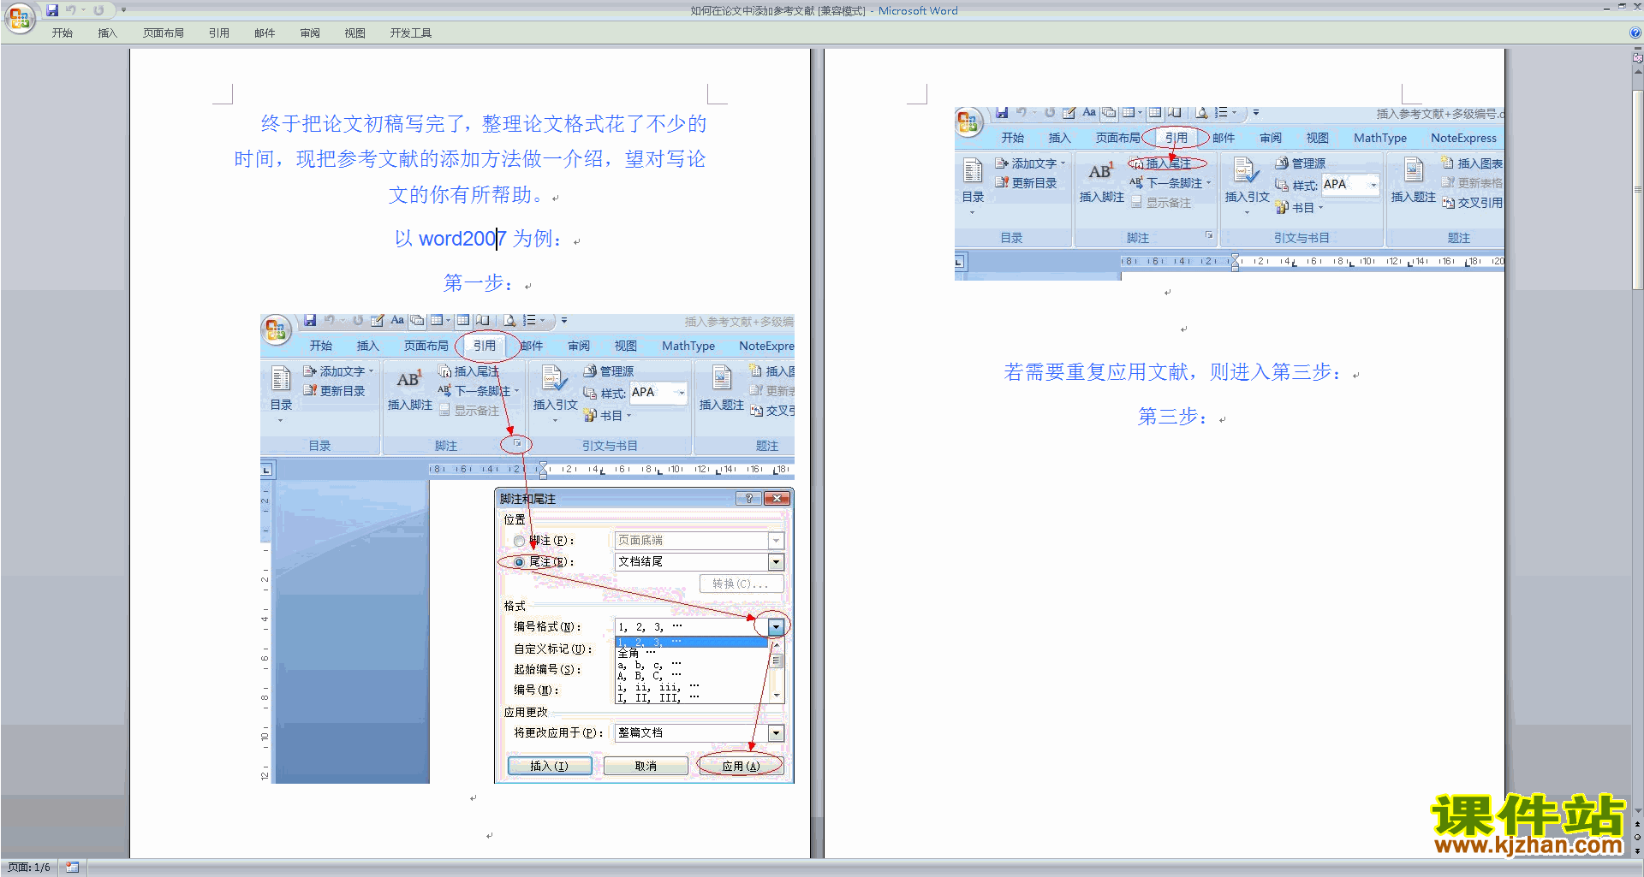The image size is (1644, 877).
Task: Place cursor in line '终于把论文初稿写完了，整理论文格式花了不少的'
Action: (484, 124)
